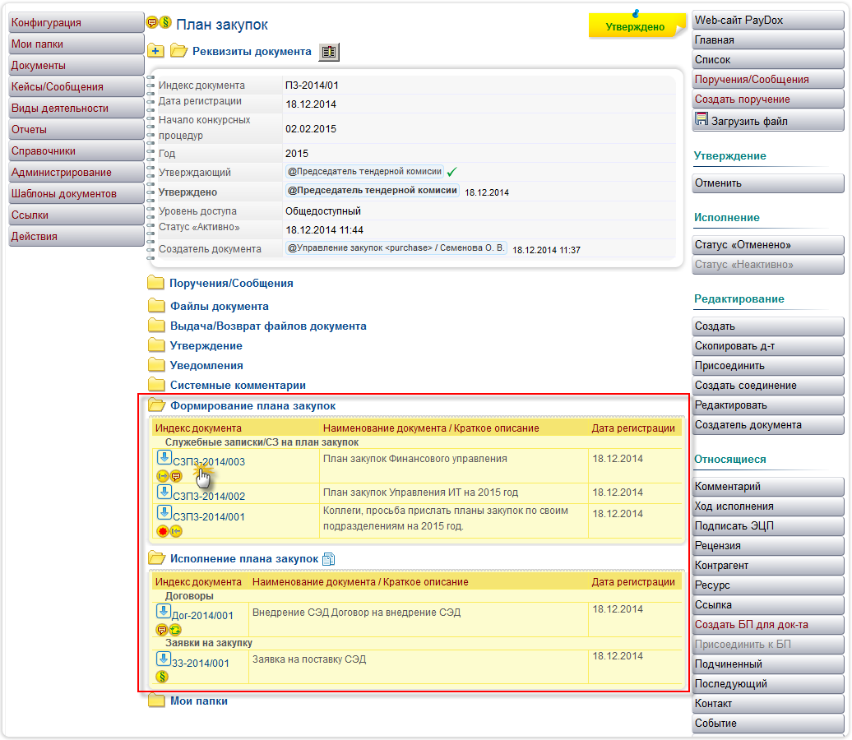Image resolution: width=852 pixels, height=740 pixels.
Task: Click the yellow plus folder icon
Action: click(156, 52)
